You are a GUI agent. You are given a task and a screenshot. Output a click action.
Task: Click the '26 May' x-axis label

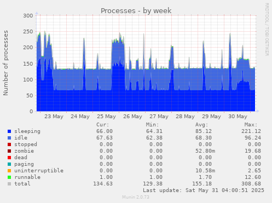click(132, 117)
